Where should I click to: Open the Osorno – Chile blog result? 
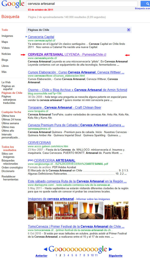[x=77, y=90]
